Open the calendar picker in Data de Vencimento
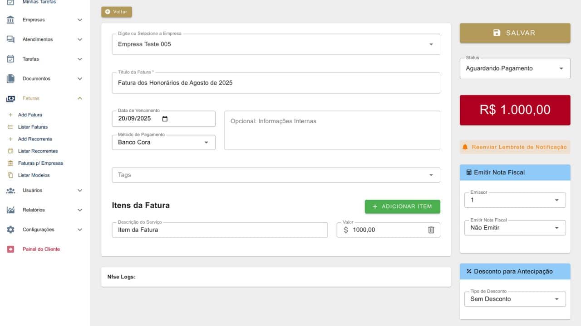 point(165,119)
